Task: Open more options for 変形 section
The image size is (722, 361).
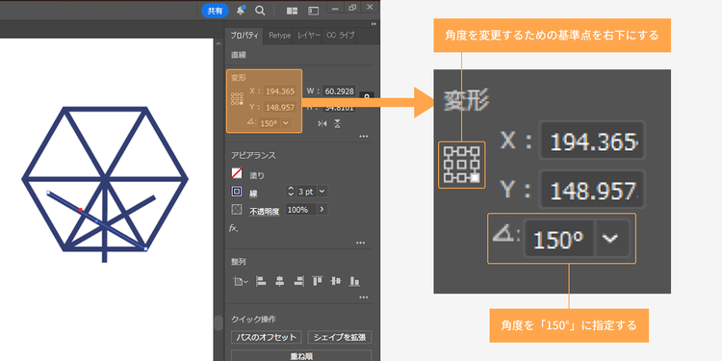Action: [x=363, y=137]
